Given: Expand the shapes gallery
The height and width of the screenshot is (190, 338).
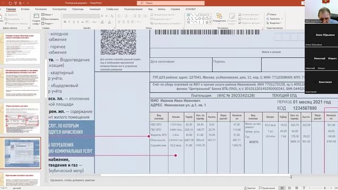Looking at the screenshot, I should click(210, 22).
